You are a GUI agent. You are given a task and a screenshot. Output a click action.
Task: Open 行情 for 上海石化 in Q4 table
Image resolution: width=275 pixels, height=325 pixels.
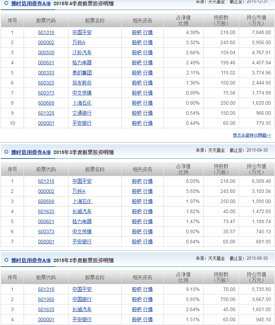point(148,103)
